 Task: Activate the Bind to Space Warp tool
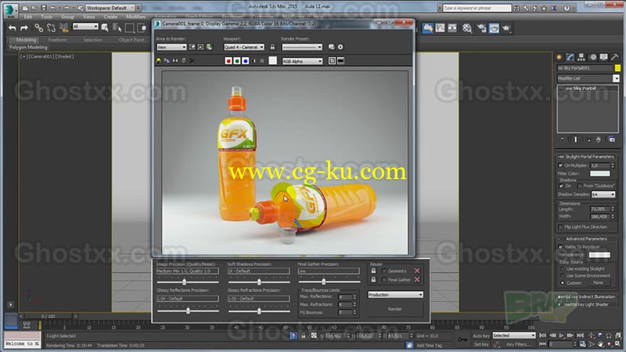tap(64, 27)
